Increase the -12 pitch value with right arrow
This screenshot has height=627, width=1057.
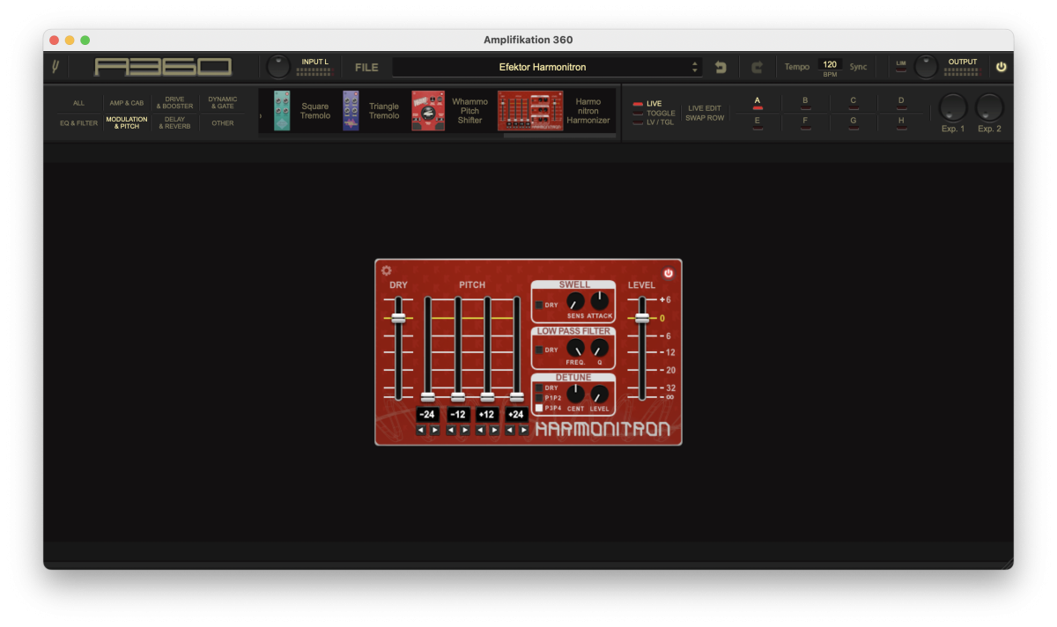click(x=464, y=431)
